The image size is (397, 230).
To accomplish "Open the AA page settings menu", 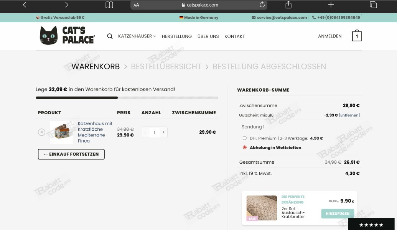I will (136, 5).
